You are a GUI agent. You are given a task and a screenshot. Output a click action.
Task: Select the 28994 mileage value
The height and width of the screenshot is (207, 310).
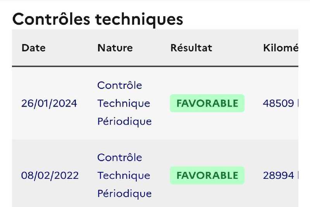click(278, 175)
